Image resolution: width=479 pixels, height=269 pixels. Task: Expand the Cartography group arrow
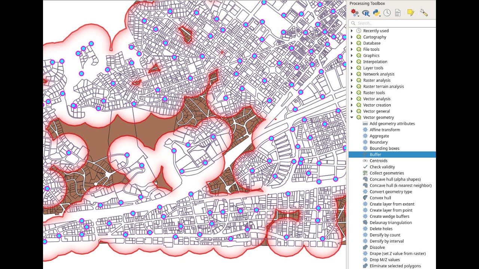point(352,37)
